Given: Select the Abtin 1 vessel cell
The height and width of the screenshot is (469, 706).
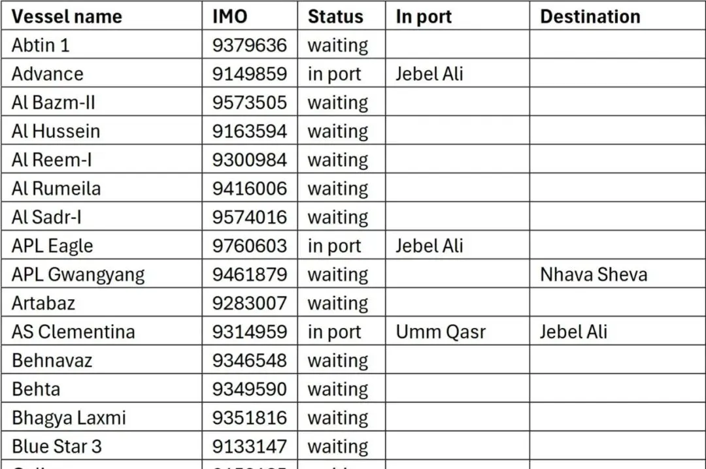Looking at the screenshot, I should coord(41,45).
